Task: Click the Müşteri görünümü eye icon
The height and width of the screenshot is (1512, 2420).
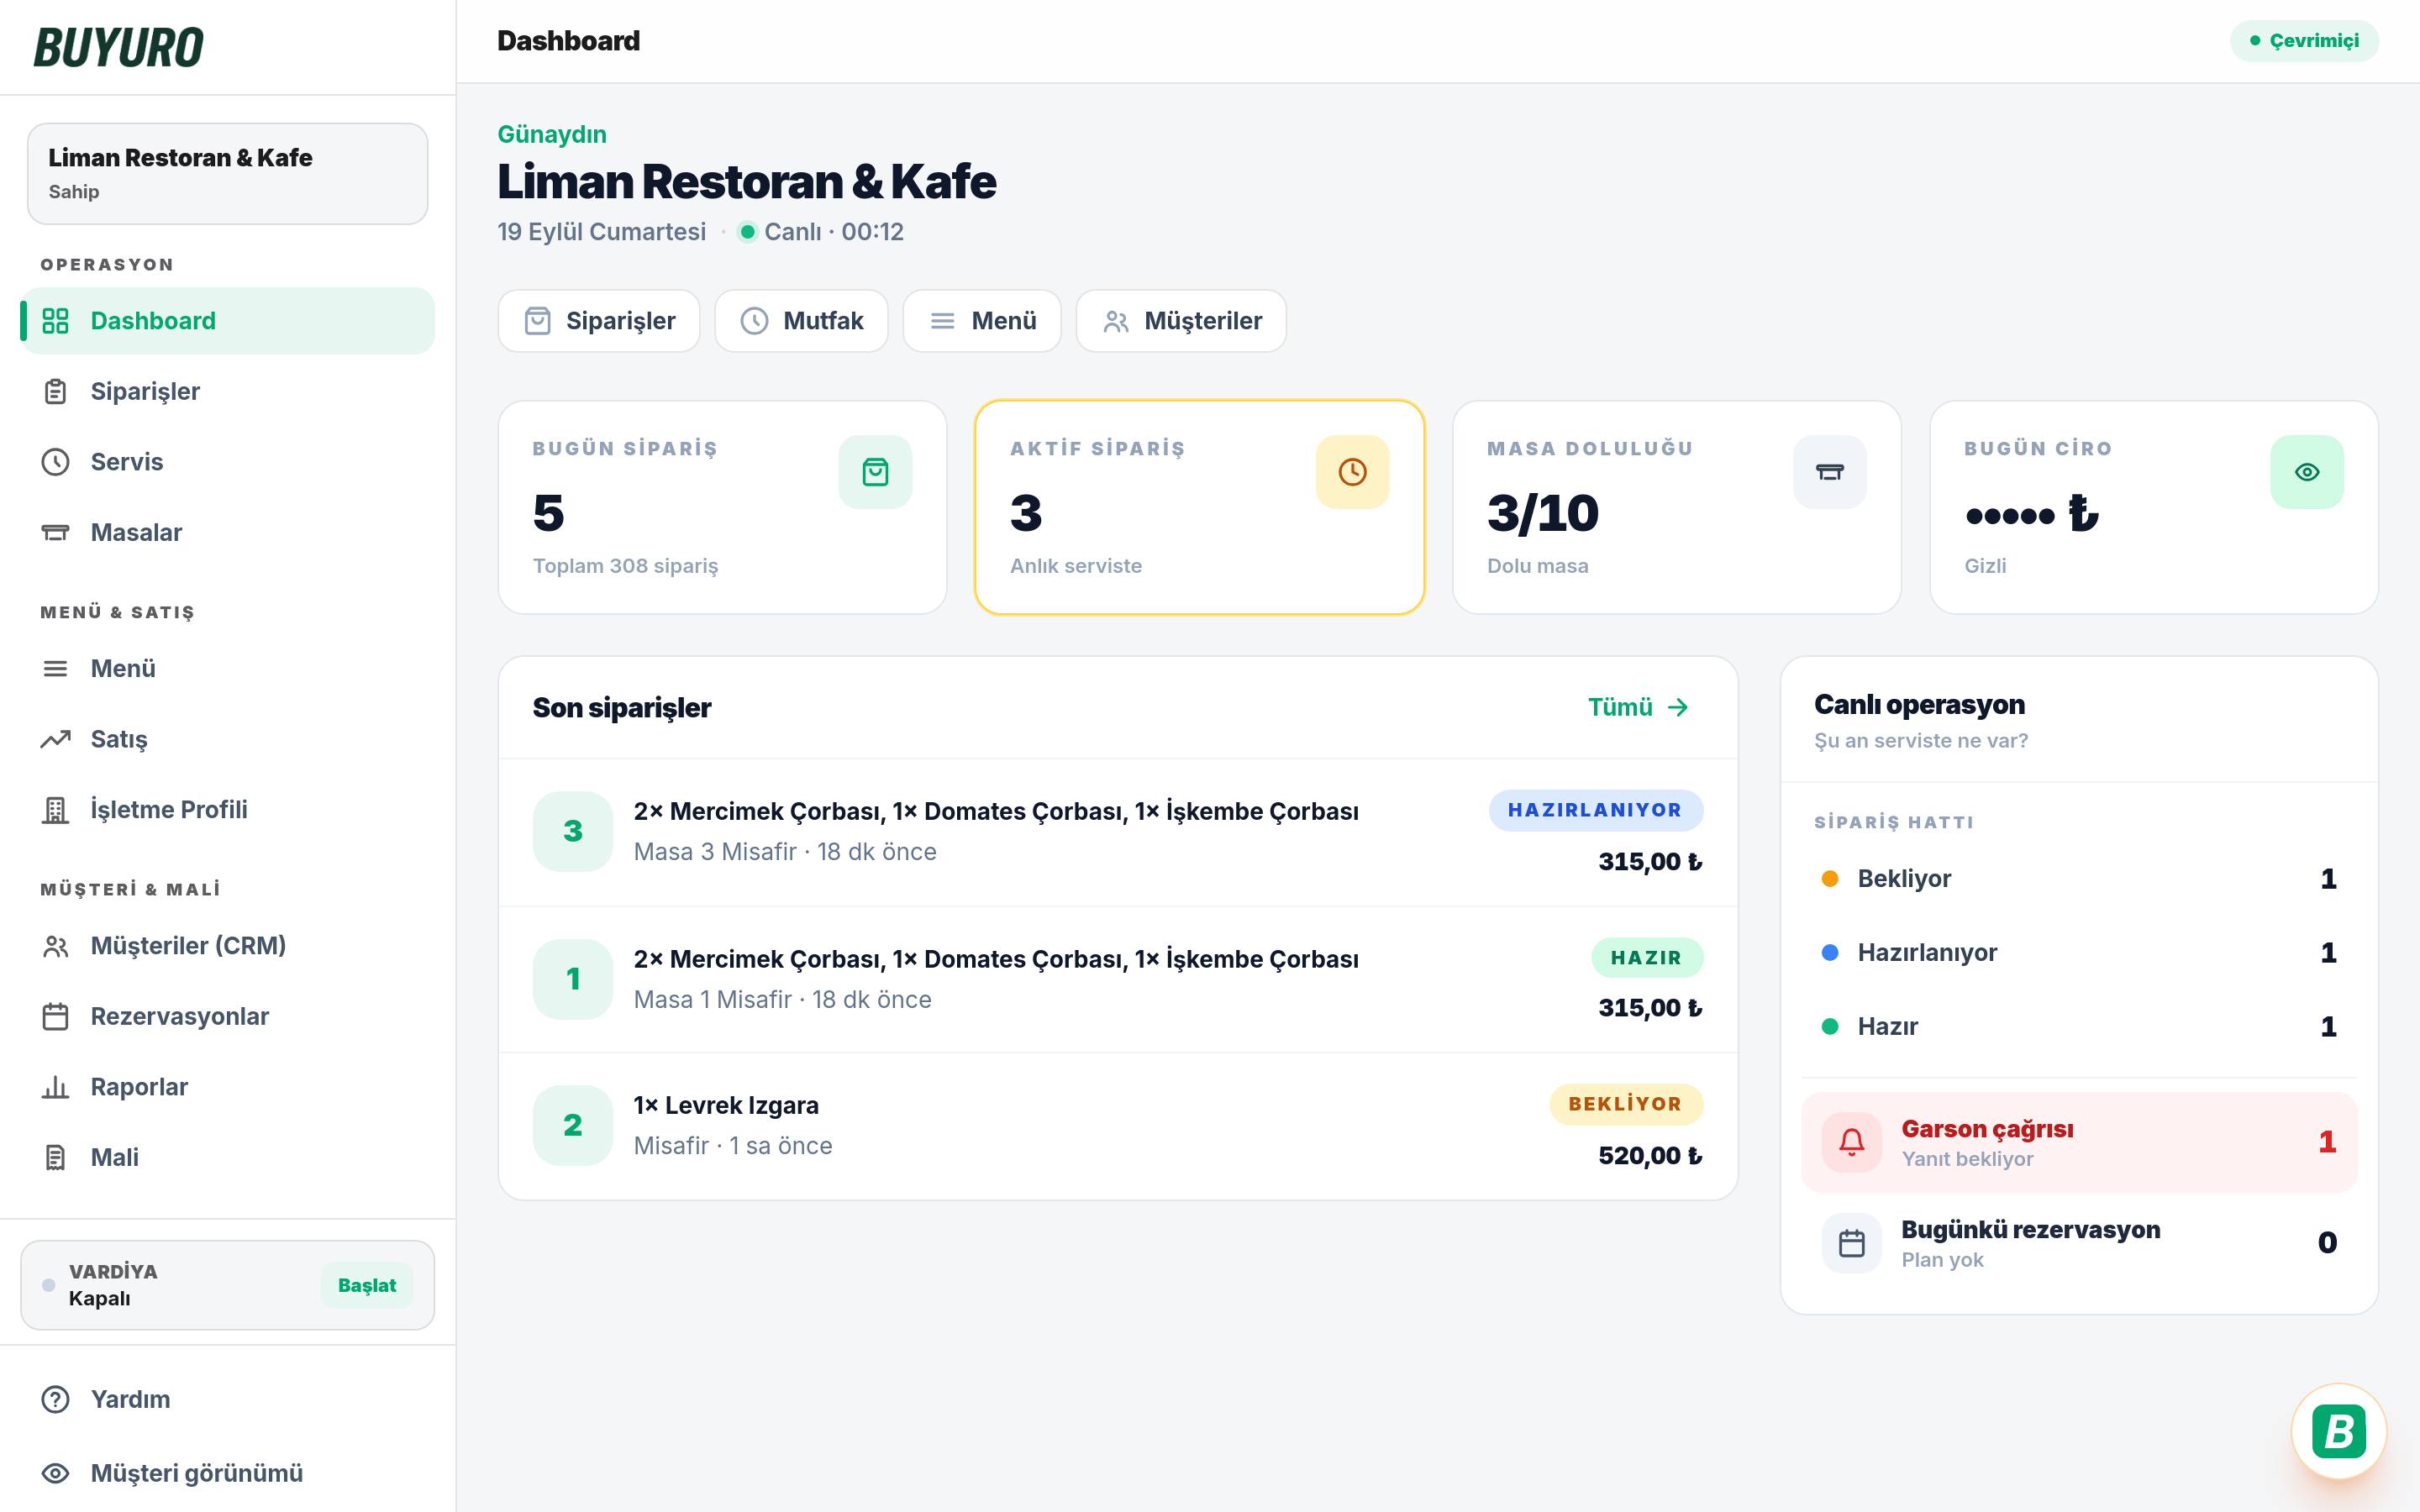Action: coord(55,1473)
